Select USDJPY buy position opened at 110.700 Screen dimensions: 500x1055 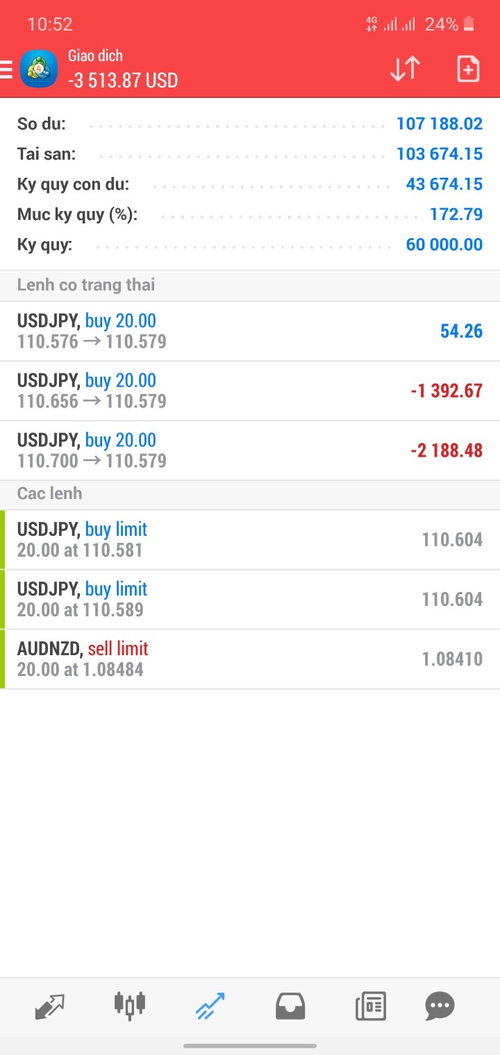coord(250,450)
